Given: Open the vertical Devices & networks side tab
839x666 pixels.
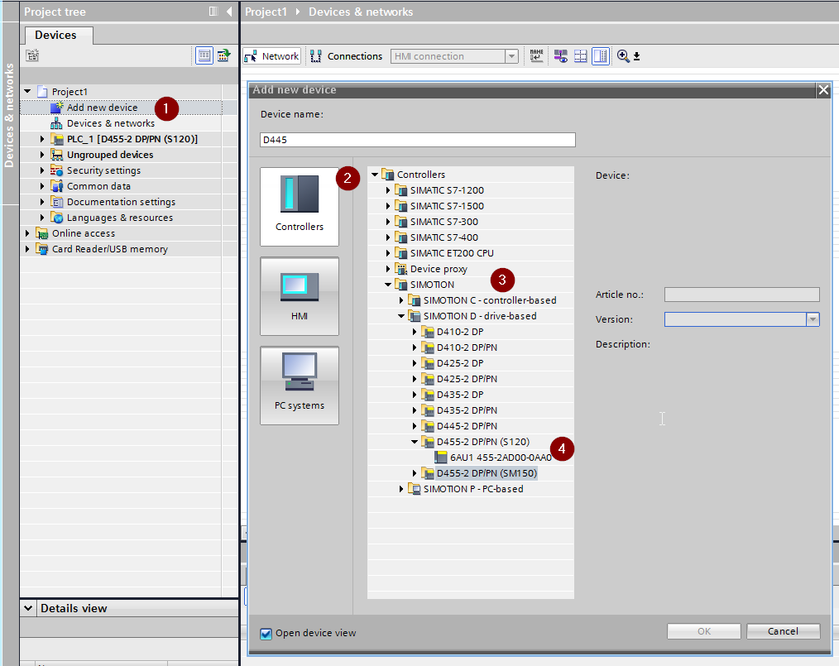Looking at the screenshot, I should pyautogui.click(x=9, y=115).
